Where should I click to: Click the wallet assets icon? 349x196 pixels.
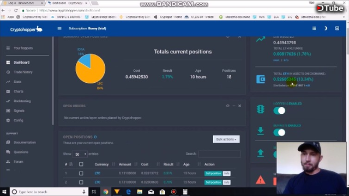point(261,79)
